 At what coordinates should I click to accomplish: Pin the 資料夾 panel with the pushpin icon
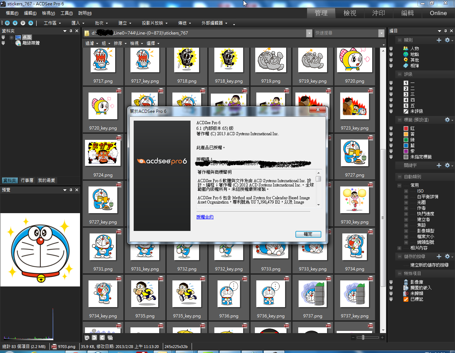pos(71,31)
